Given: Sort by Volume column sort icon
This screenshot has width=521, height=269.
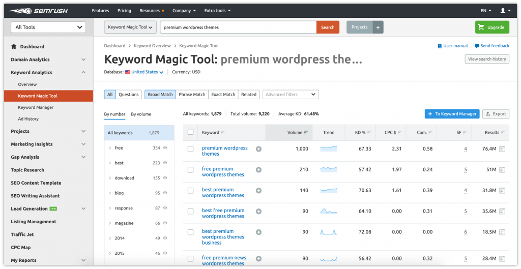Looking at the screenshot, I should [x=306, y=133].
